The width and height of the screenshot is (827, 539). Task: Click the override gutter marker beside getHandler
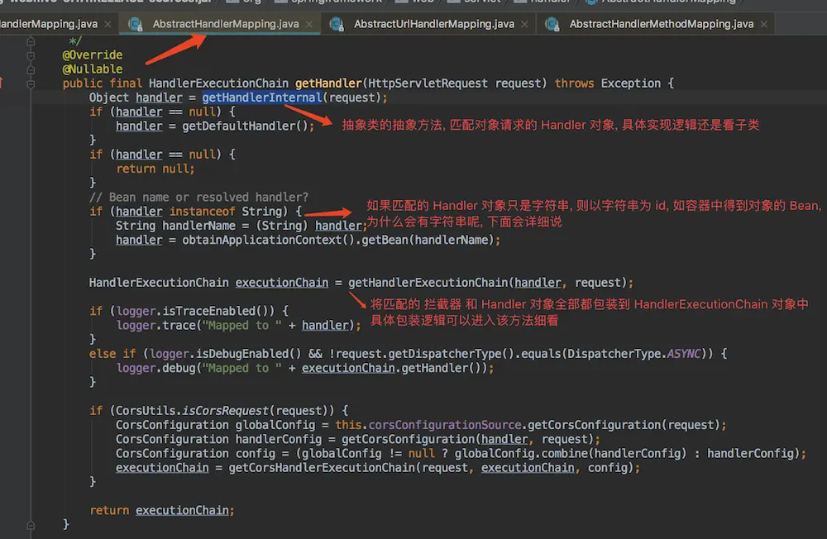[2, 83]
